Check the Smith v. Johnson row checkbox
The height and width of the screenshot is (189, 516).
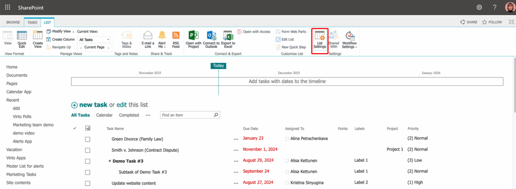[88, 150]
